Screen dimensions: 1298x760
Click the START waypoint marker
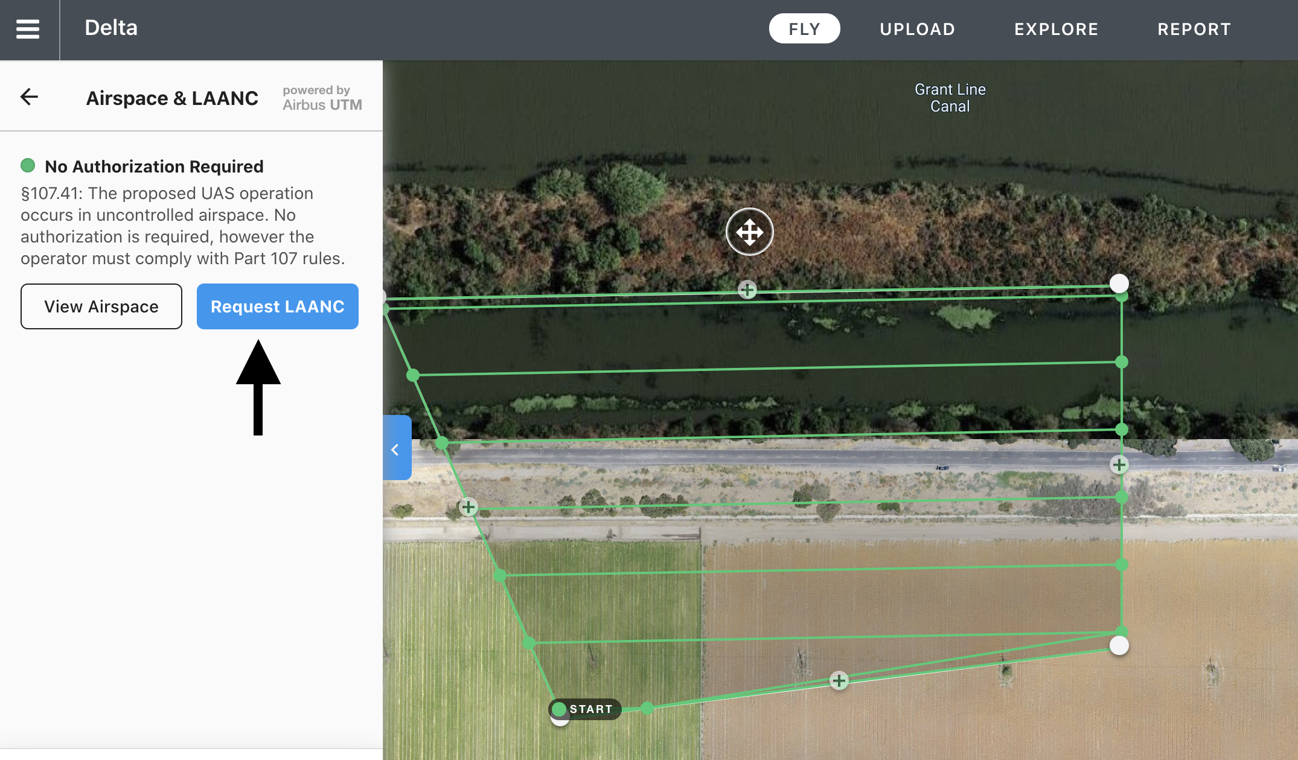tap(584, 709)
